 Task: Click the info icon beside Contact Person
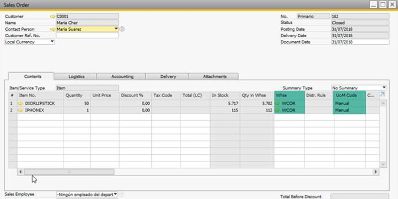(122, 29)
